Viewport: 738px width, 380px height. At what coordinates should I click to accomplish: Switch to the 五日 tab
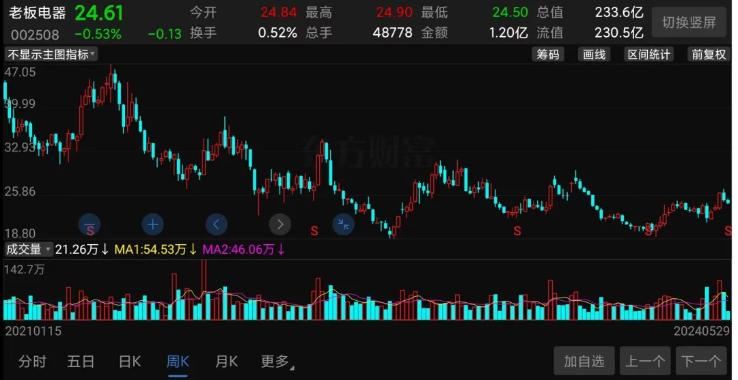(81, 361)
